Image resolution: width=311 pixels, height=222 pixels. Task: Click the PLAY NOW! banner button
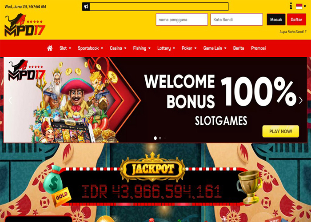click(x=280, y=131)
